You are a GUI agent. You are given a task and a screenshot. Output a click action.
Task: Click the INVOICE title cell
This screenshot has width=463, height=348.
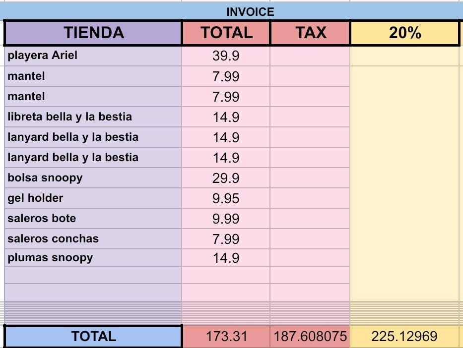coord(250,11)
